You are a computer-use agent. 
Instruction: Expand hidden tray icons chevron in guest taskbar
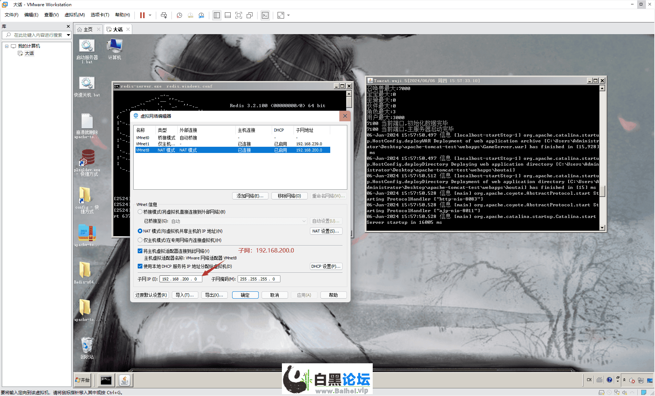(624, 380)
